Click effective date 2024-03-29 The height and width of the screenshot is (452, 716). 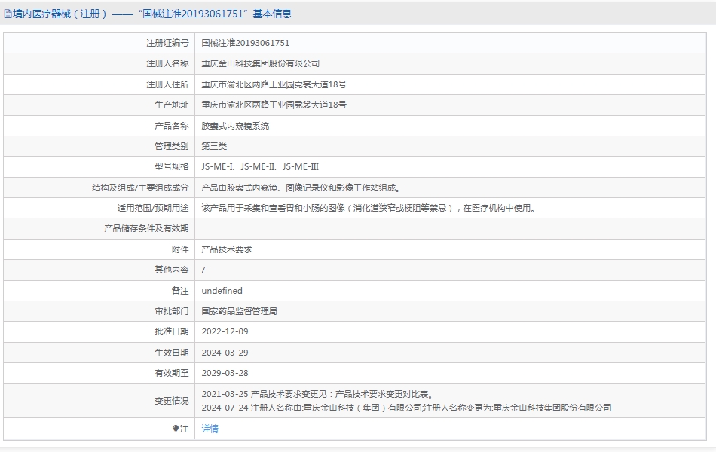[225, 353]
